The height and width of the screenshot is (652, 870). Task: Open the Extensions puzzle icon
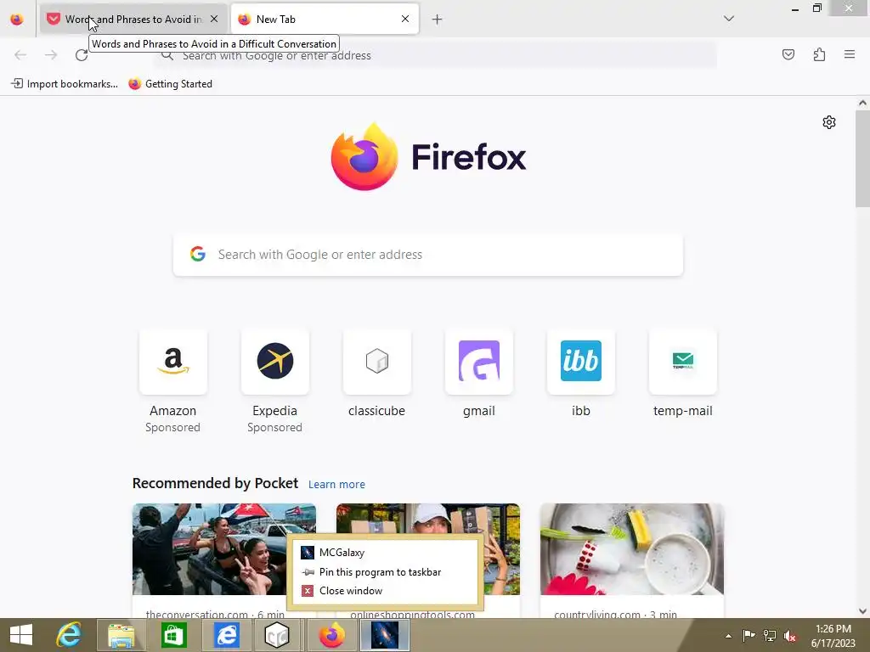[x=819, y=54]
